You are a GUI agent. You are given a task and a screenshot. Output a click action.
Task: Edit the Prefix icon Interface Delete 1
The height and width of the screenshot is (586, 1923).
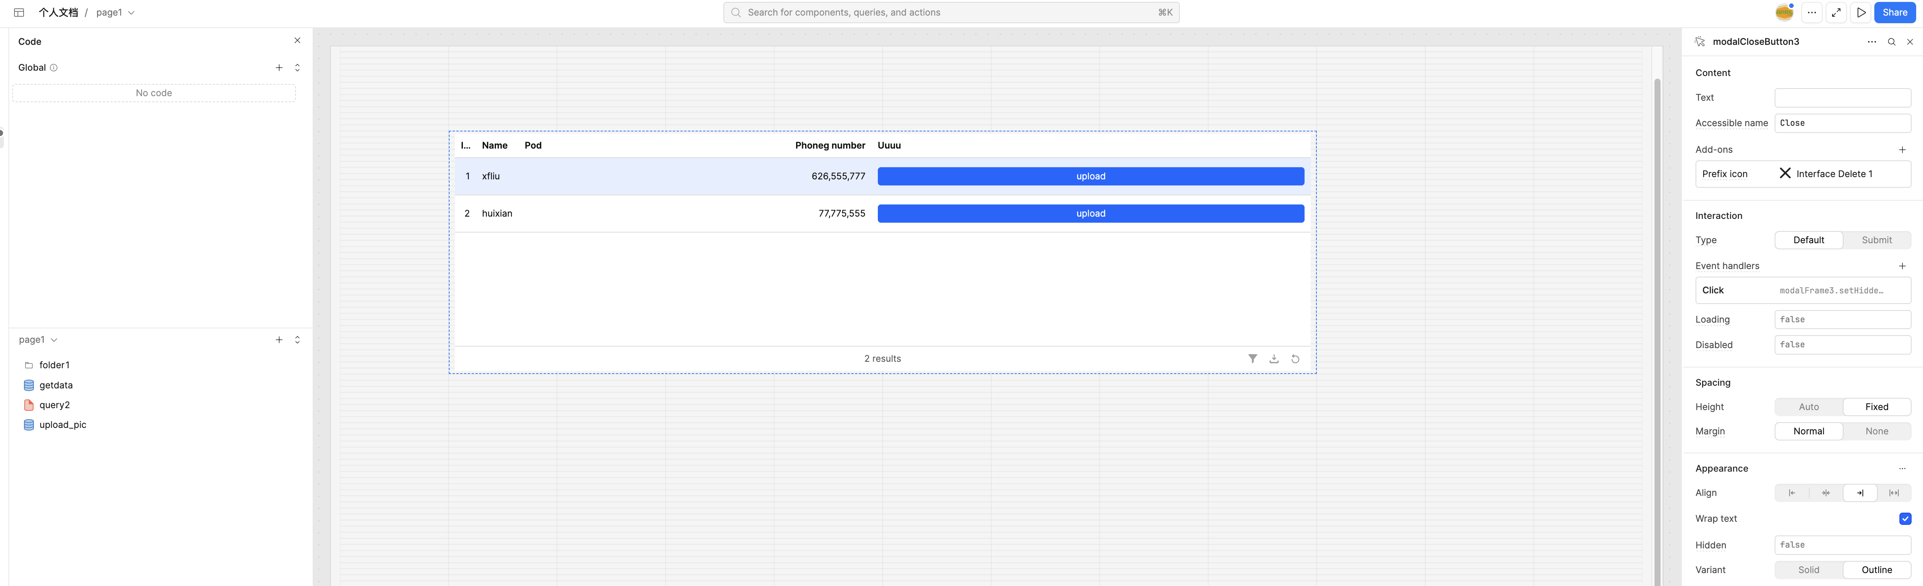coord(1803,174)
